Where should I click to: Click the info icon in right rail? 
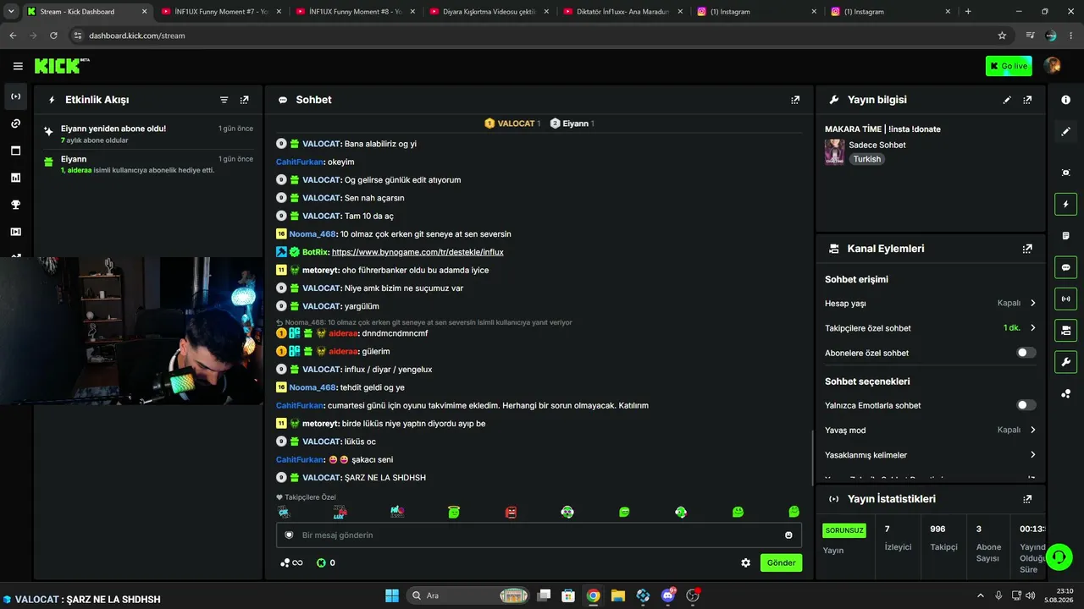point(1065,100)
